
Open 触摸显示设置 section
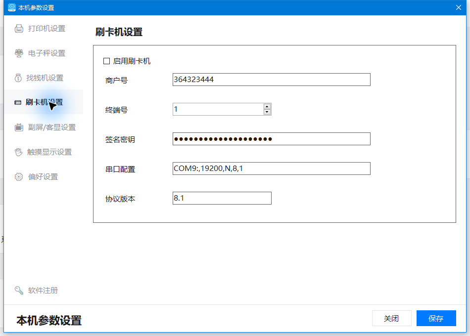[49, 152]
